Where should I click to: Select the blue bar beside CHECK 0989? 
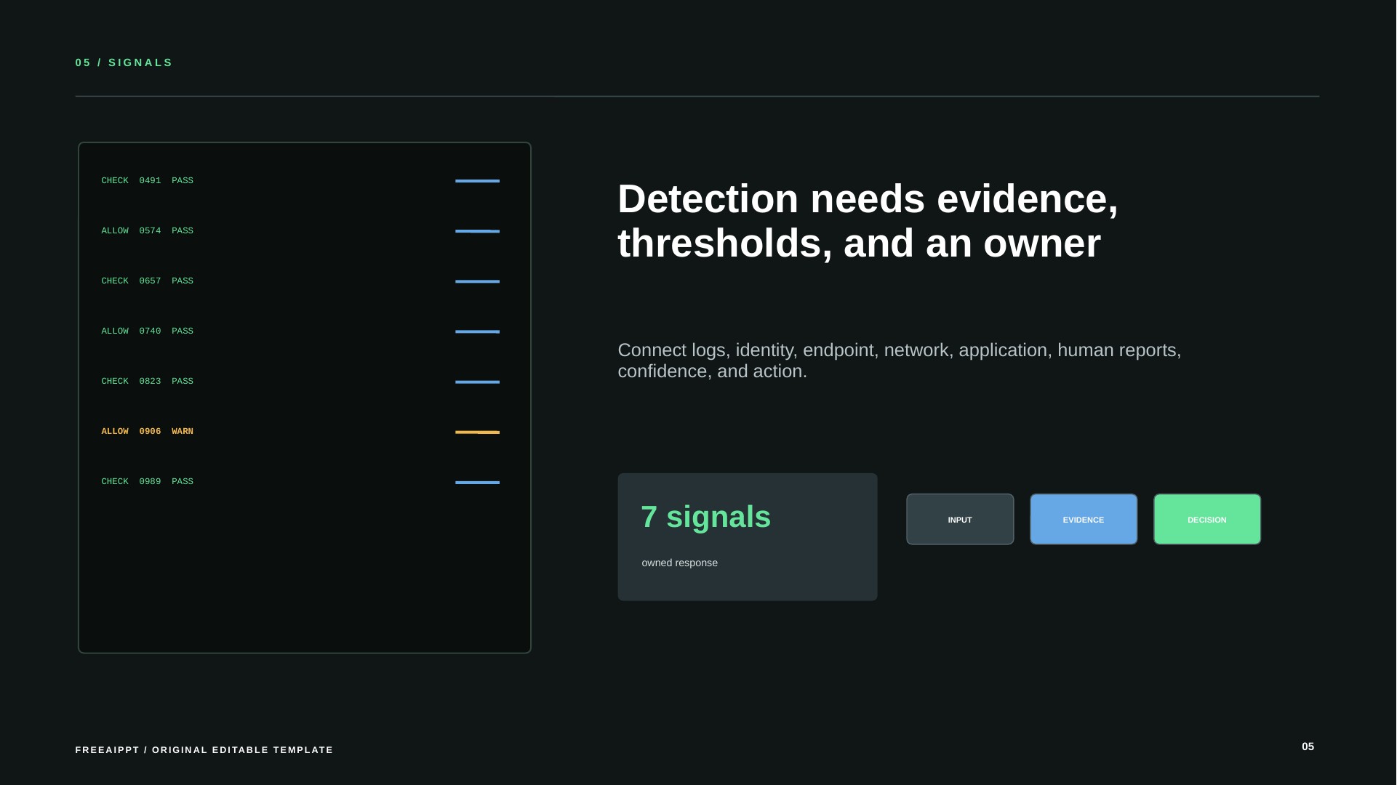477,482
